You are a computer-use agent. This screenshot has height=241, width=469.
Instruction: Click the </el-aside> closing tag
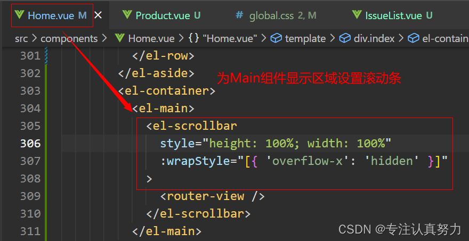click(x=156, y=73)
